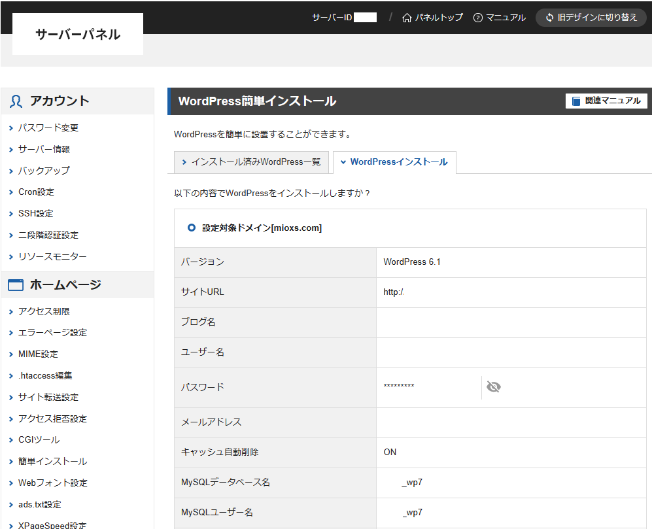Viewport: 652px width, 529px height.
Task: Click the 設定対象ドメイン[mioxs.com] heading
Action: [262, 228]
